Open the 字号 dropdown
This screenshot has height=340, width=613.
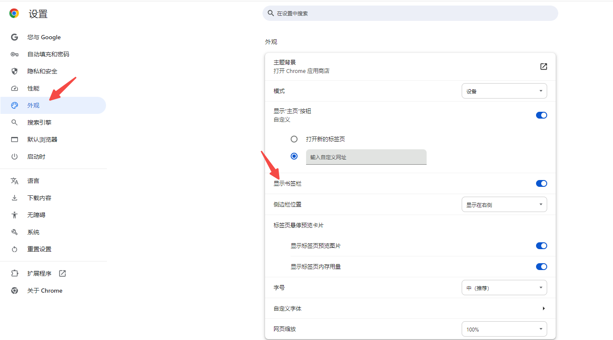[504, 288]
